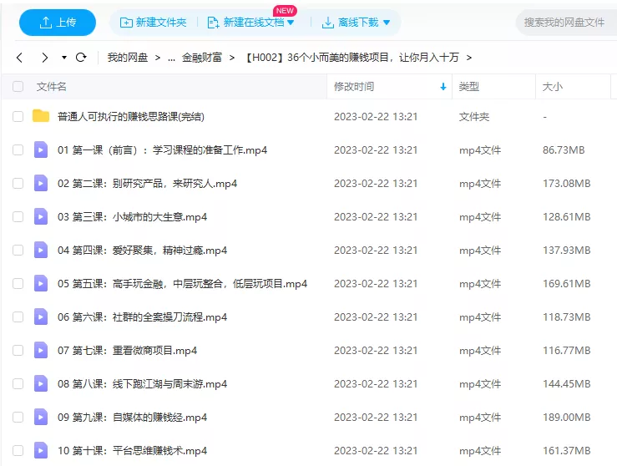Click the blue 上传 upload button
Viewport: 617px width, 466px height.
(57, 23)
